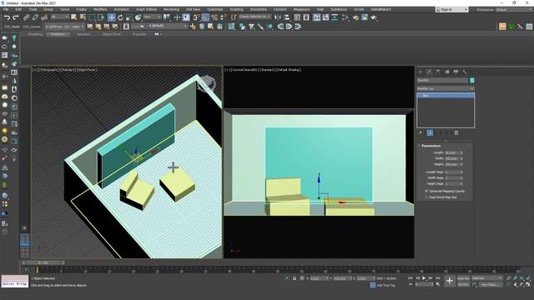This screenshot has height=300, width=534.
Task: Toggle the Selection Lock icon
Action: [295, 278]
